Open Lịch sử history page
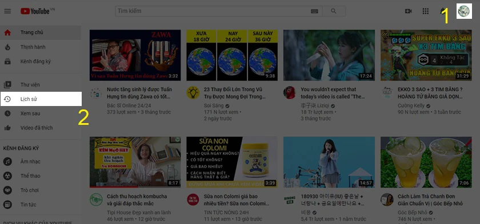The width and height of the screenshot is (480, 224). tap(41, 99)
